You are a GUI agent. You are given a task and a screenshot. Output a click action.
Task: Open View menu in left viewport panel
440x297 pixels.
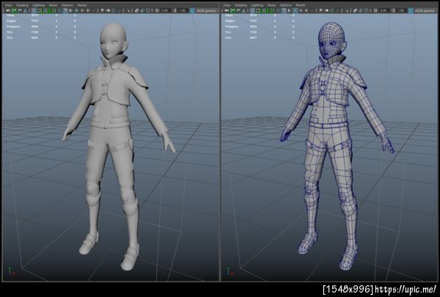pyautogui.click(x=8, y=5)
